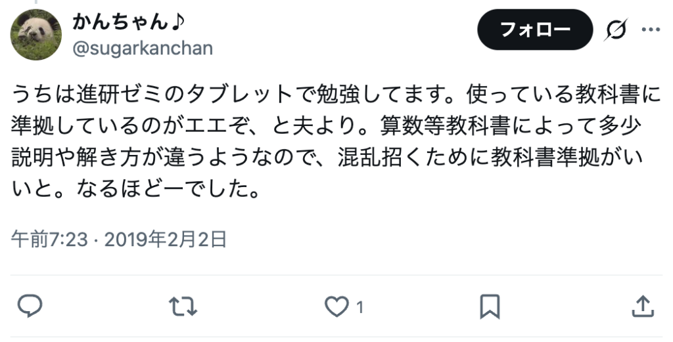Open the share upload arrow icon
This screenshot has width=673, height=342.
[x=643, y=306]
